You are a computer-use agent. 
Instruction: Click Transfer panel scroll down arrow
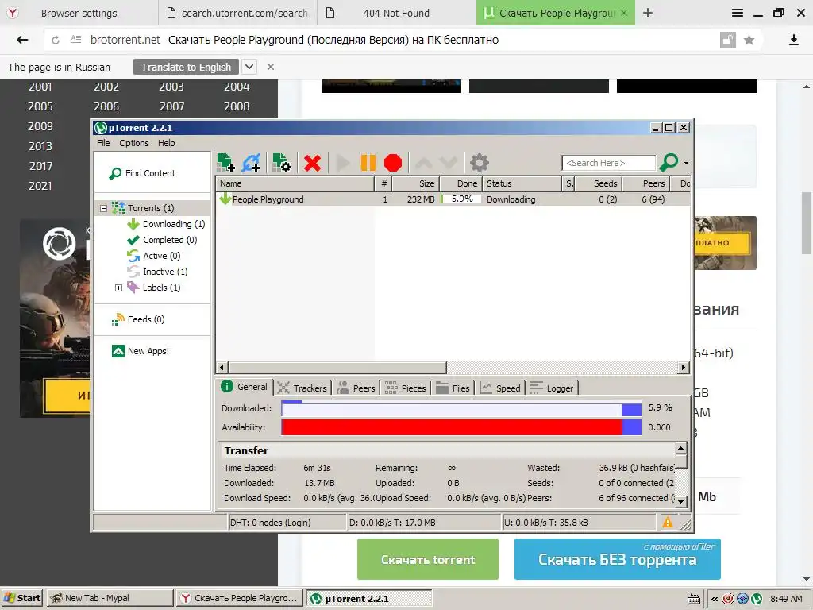(x=680, y=501)
